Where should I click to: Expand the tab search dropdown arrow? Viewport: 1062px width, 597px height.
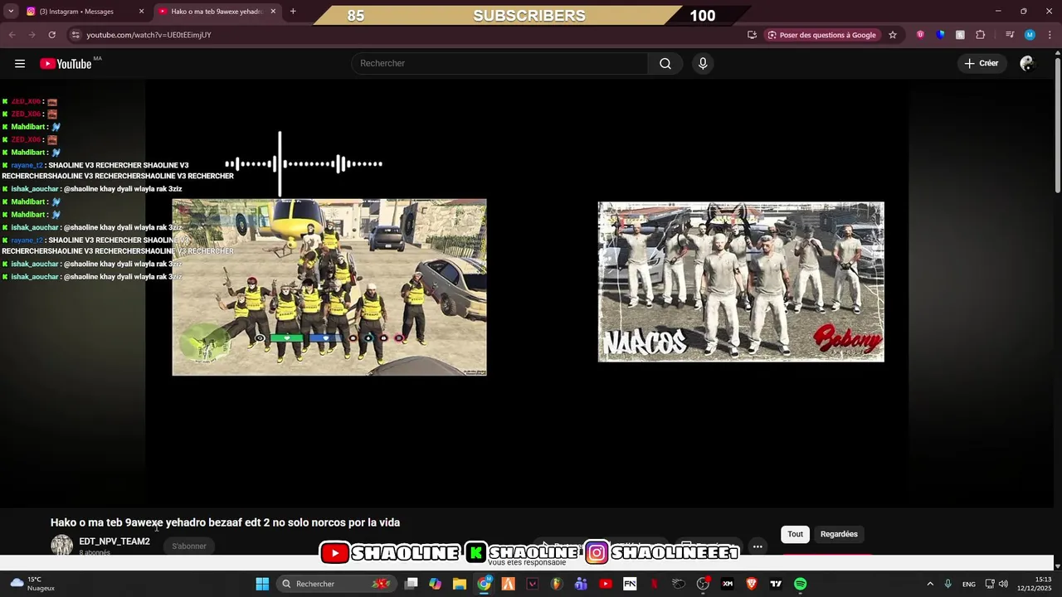click(x=11, y=12)
